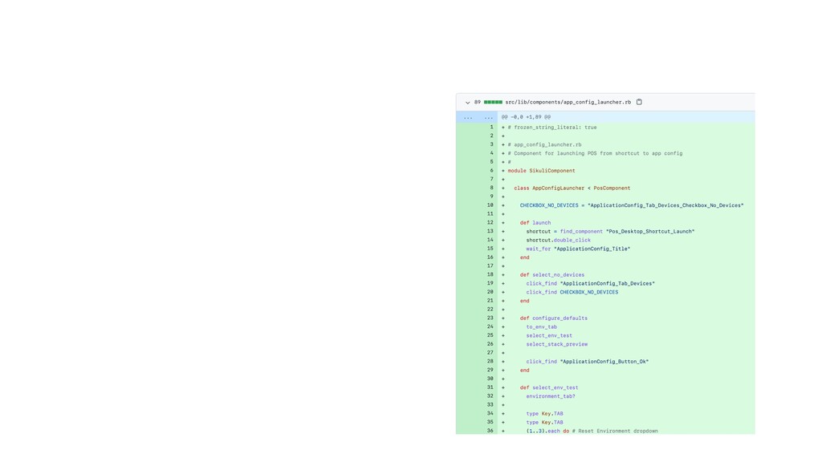Image resolution: width=822 pixels, height=462 pixels.
Task: Select line number 10 for CHECKBOX_NO_DEVICES
Action: (490, 205)
